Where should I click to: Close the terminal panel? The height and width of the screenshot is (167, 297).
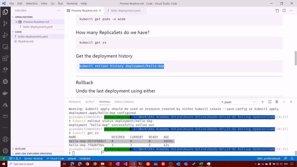[x=291, y=102]
